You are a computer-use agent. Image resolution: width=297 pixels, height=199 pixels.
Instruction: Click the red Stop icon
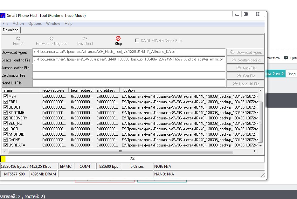(x=118, y=39)
